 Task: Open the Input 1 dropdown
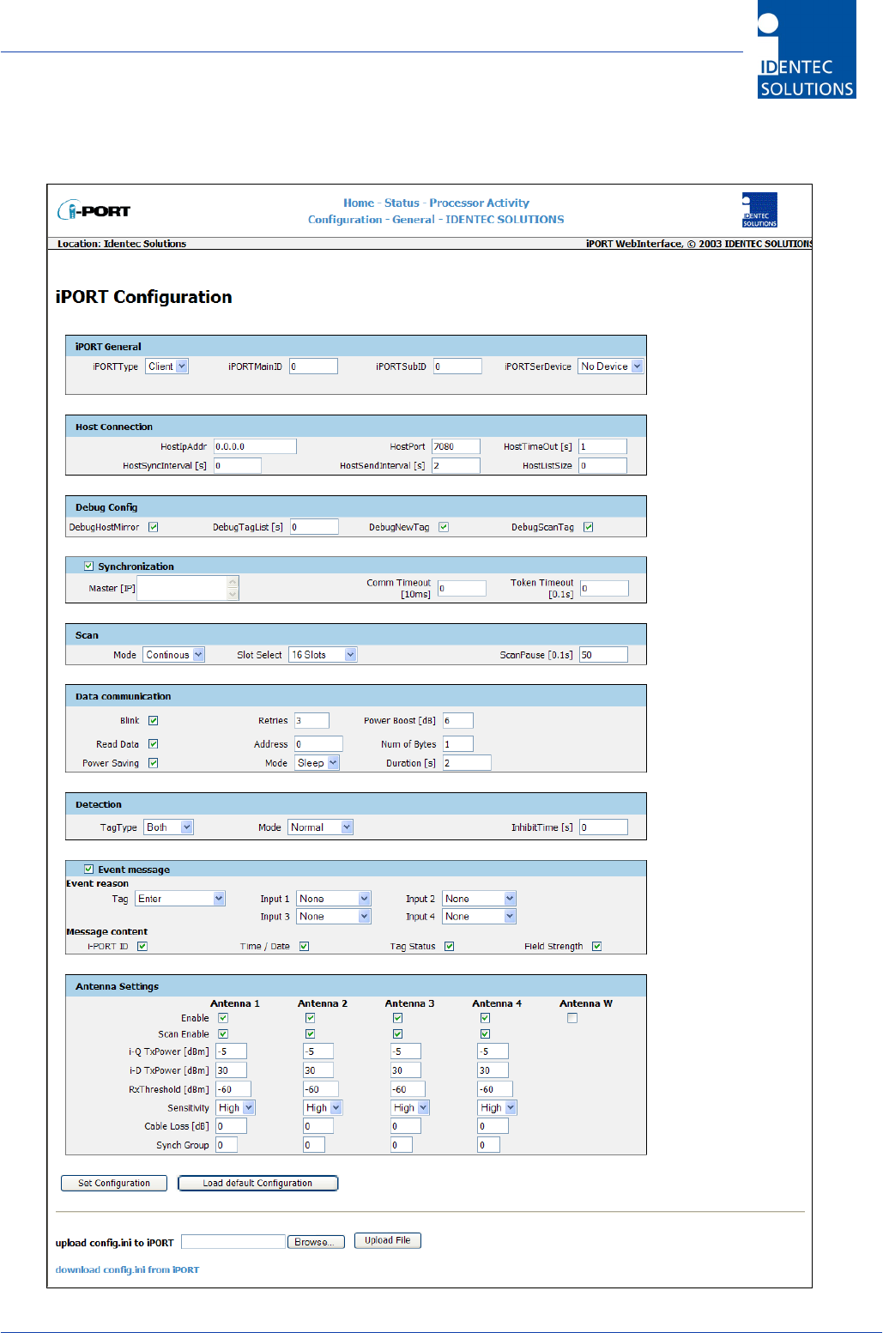coord(334,899)
